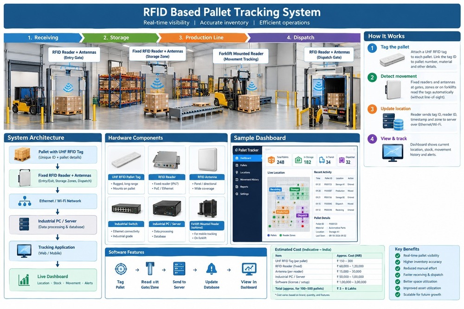Click the Key Benefits heading
Viewport: 464px width, 309px height.
[407, 249]
